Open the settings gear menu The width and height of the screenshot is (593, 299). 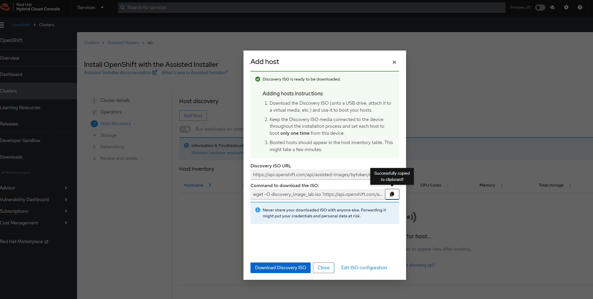click(x=566, y=7)
